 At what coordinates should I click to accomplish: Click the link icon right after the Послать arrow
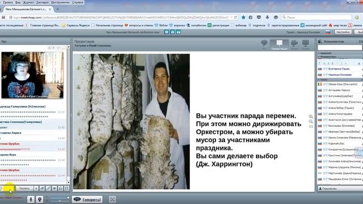pos(42,189)
